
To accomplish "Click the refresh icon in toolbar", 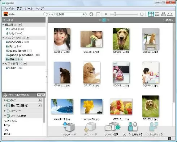I will pos(91,14).
